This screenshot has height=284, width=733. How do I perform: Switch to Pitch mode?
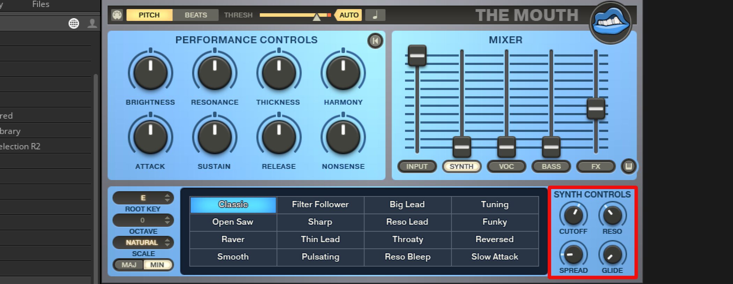click(x=149, y=15)
